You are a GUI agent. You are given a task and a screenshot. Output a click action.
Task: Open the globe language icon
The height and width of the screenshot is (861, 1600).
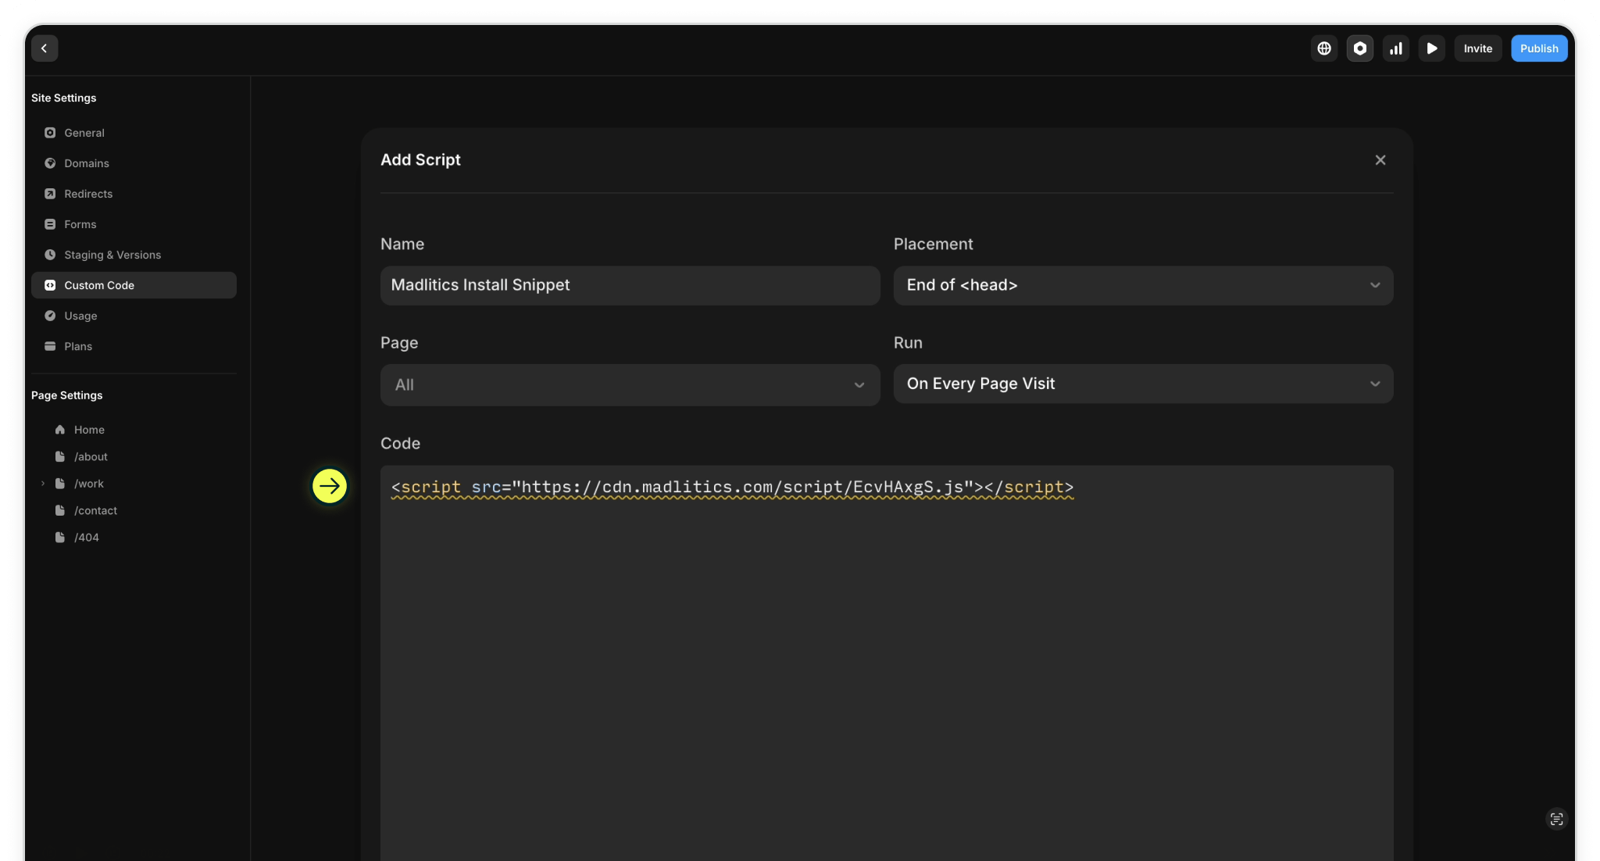(1324, 48)
